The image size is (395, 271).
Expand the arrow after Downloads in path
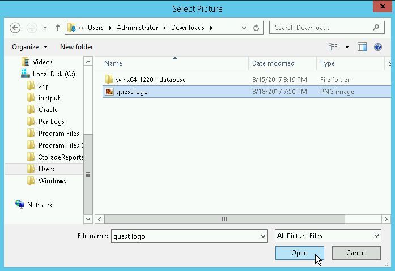[x=211, y=28]
